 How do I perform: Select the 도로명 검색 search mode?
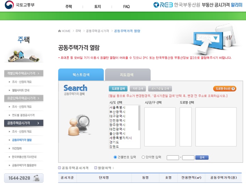pos(118,89)
